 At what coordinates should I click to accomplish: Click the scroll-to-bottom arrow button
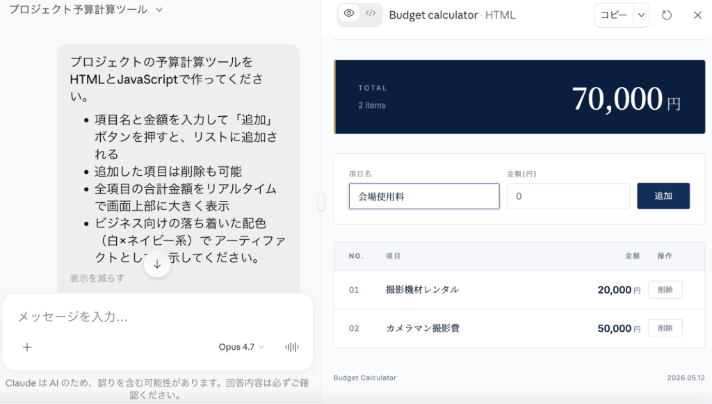[x=157, y=264]
